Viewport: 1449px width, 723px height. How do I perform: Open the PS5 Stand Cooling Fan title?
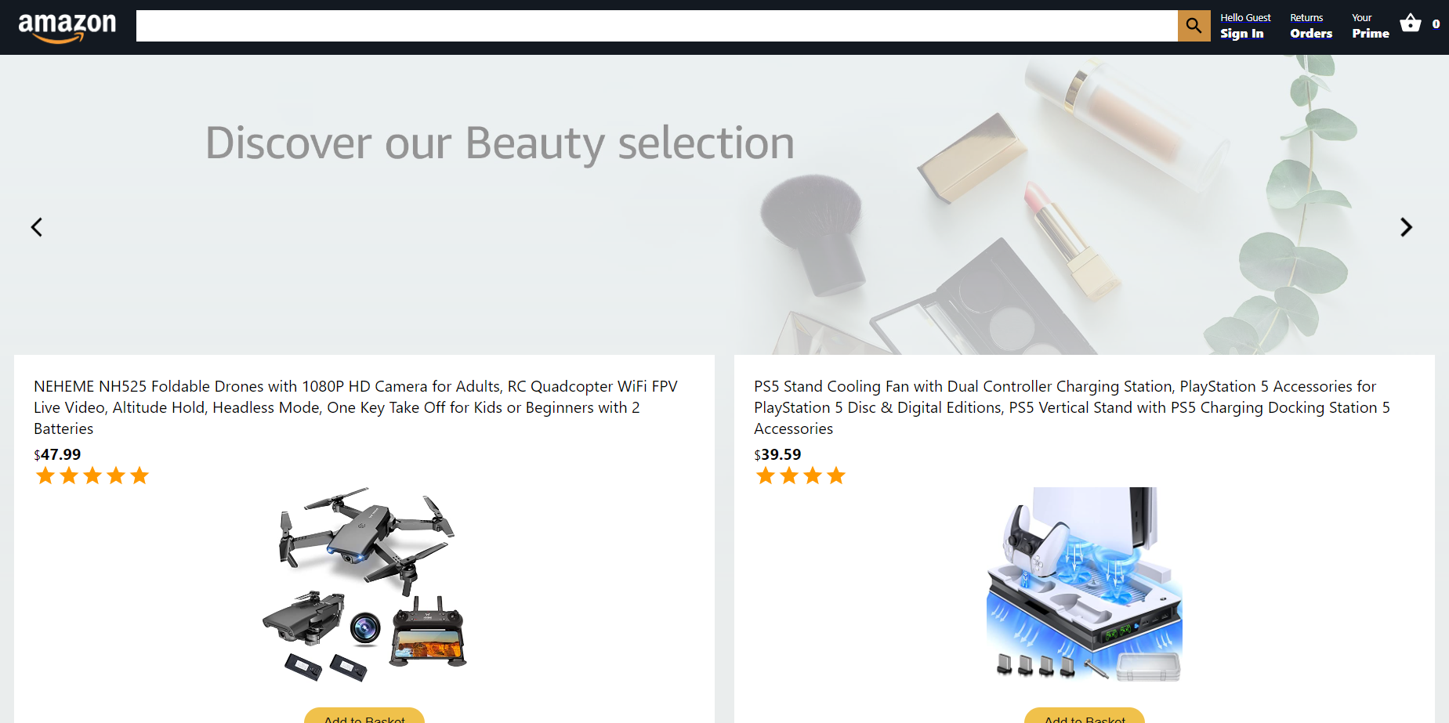point(1072,407)
